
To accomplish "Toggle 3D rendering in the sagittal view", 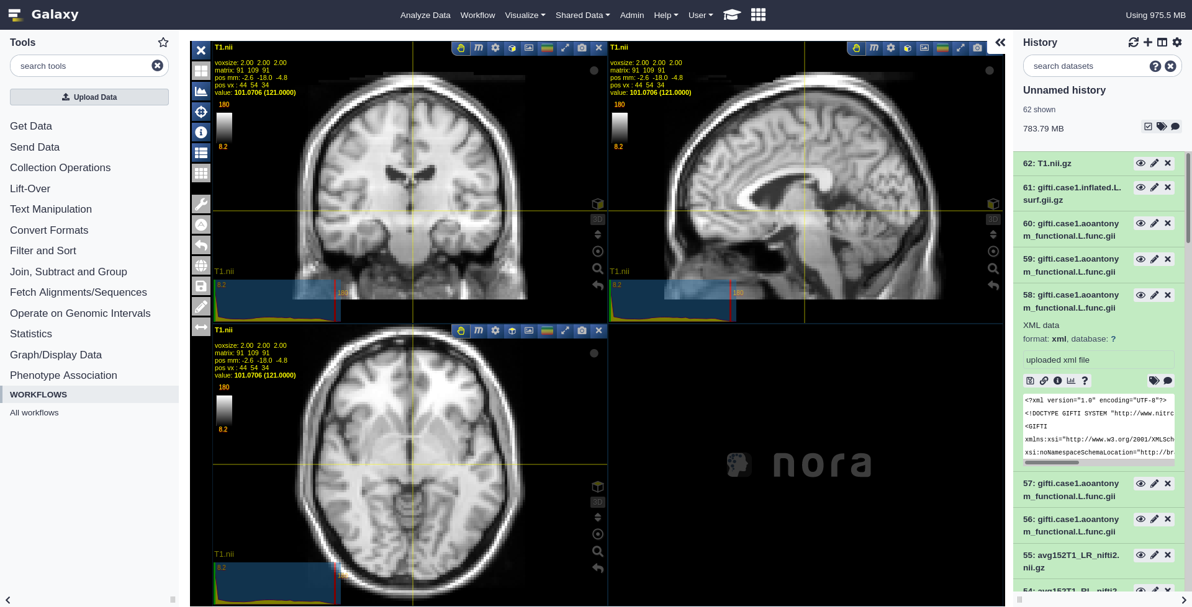I will coord(992,219).
